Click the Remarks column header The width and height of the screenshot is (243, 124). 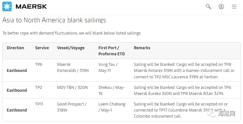[x=142, y=48]
